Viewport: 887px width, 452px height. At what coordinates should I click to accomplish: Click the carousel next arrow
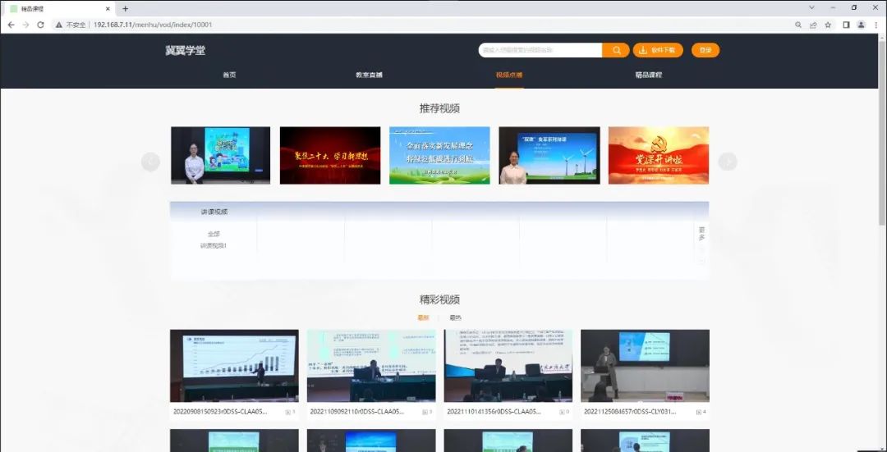(x=728, y=162)
